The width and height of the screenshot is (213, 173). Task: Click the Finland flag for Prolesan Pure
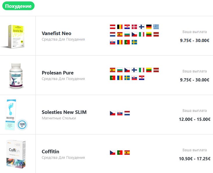tap(134, 70)
